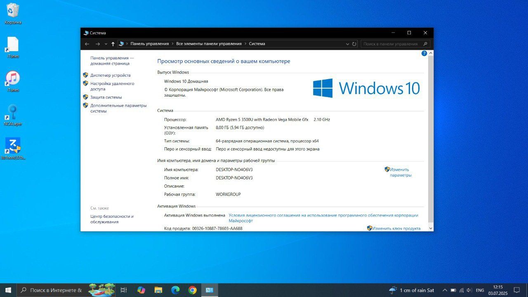Click the forward arrow in Система window
Image resolution: width=528 pixels, height=297 pixels.
click(97, 44)
